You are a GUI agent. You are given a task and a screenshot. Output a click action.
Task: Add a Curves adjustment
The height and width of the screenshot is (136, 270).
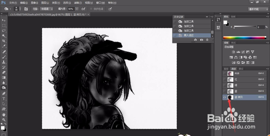[243, 52]
